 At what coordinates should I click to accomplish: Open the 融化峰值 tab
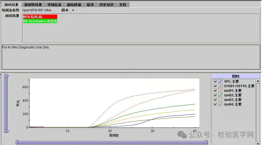(x=74, y=5)
